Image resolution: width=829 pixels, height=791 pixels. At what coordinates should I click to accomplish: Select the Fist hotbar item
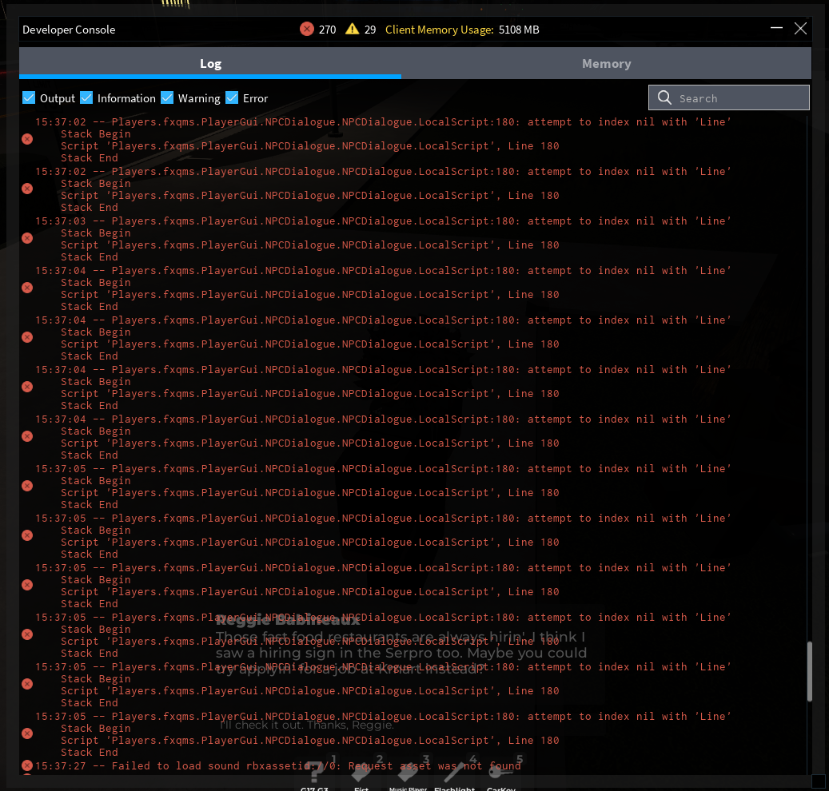pos(361,773)
